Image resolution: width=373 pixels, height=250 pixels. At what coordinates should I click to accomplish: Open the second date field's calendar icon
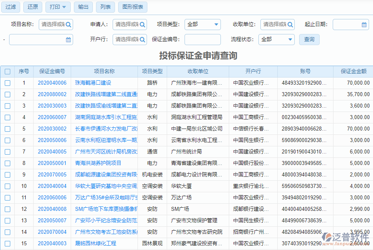[x=67, y=39]
